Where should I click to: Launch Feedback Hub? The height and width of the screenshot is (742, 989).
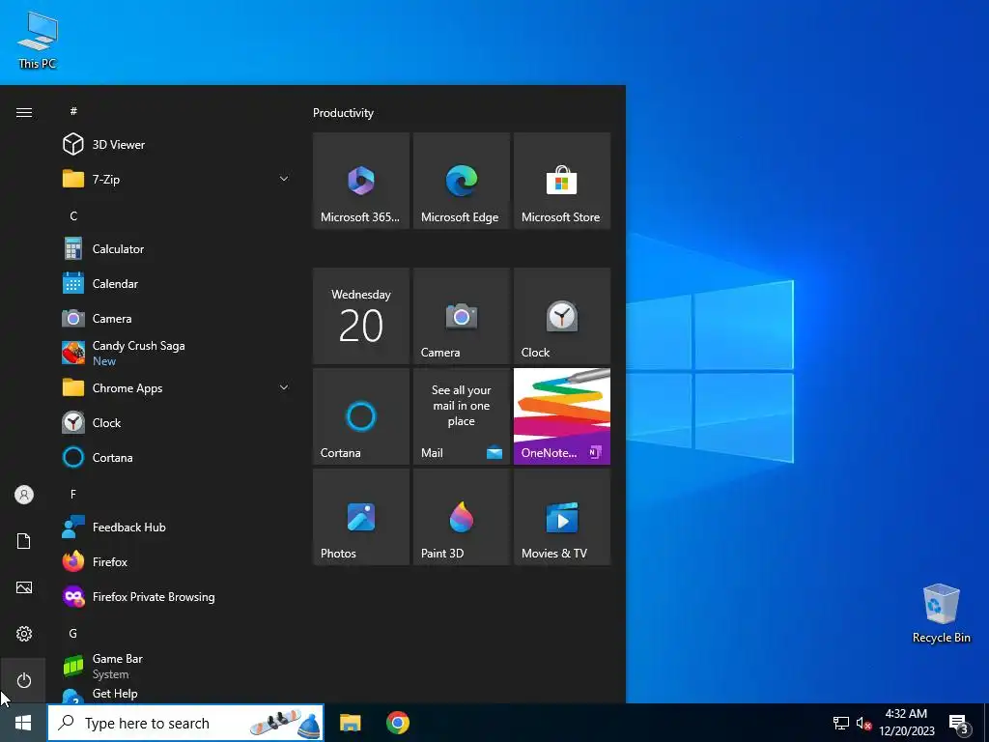pyautogui.click(x=177, y=527)
